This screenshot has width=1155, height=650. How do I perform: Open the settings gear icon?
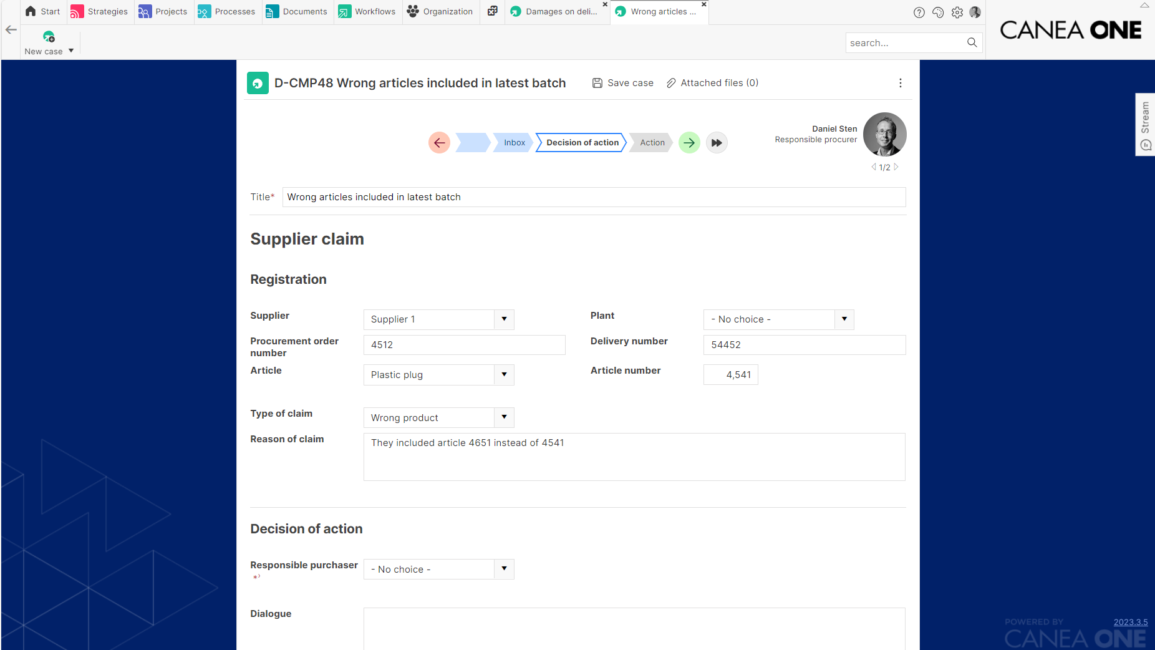click(x=957, y=12)
